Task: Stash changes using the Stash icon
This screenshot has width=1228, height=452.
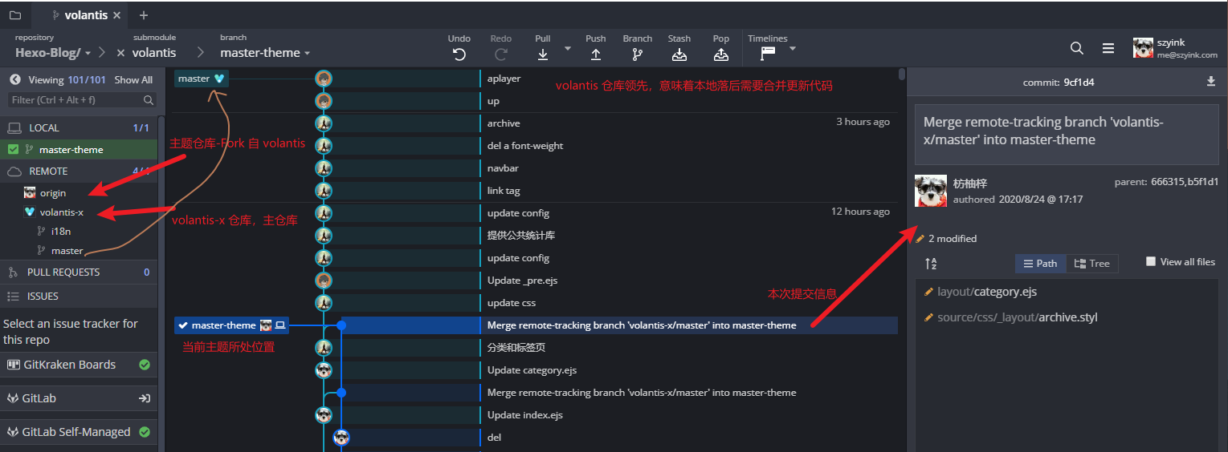Action: 679,54
